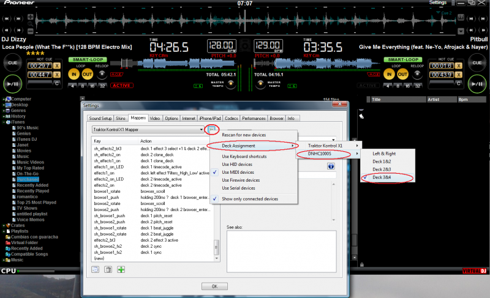Click the left deck loop IN button
Image resolution: width=490 pixels, height=298 pixels.
pos(73,74)
